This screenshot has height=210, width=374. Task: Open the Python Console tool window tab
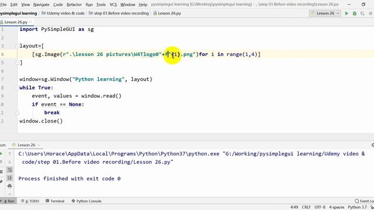[x=86, y=201]
